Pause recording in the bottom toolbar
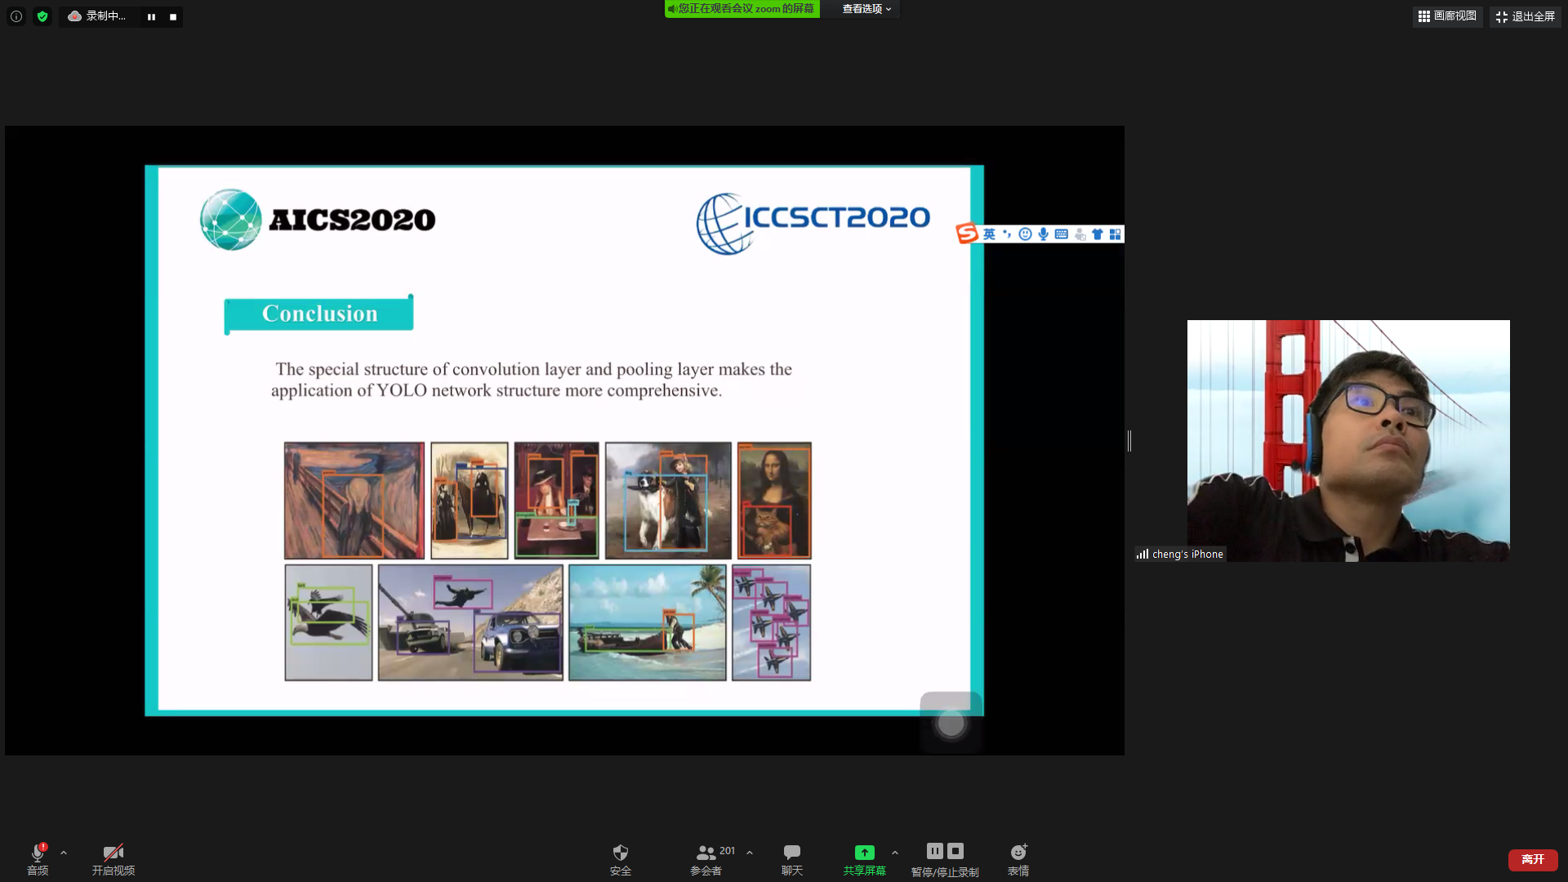This screenshot has height=882, width=1568. click(935, 851)
